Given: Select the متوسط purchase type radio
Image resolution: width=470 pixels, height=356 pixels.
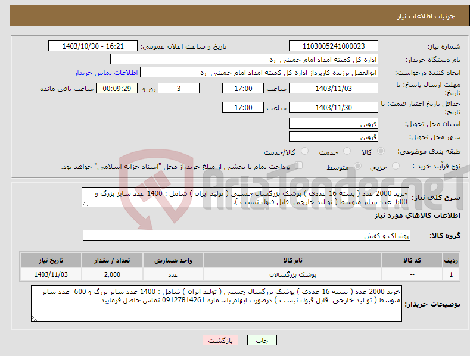Looking at the screenshot, I should click(x=357, y=165).
